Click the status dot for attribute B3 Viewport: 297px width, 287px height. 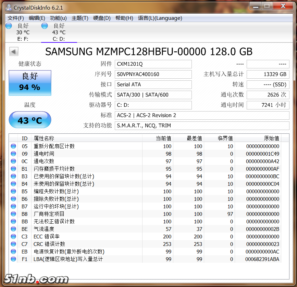[x=13, y=176]
